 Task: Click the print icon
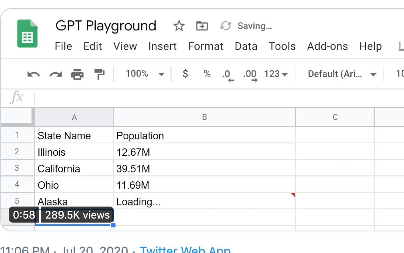[x=77, y=74]
